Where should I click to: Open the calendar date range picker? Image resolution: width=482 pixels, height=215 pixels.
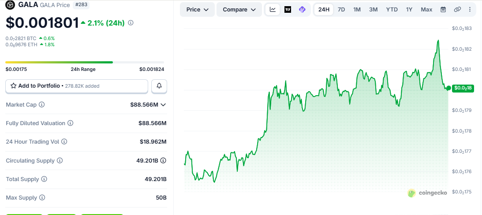[443, 10]
